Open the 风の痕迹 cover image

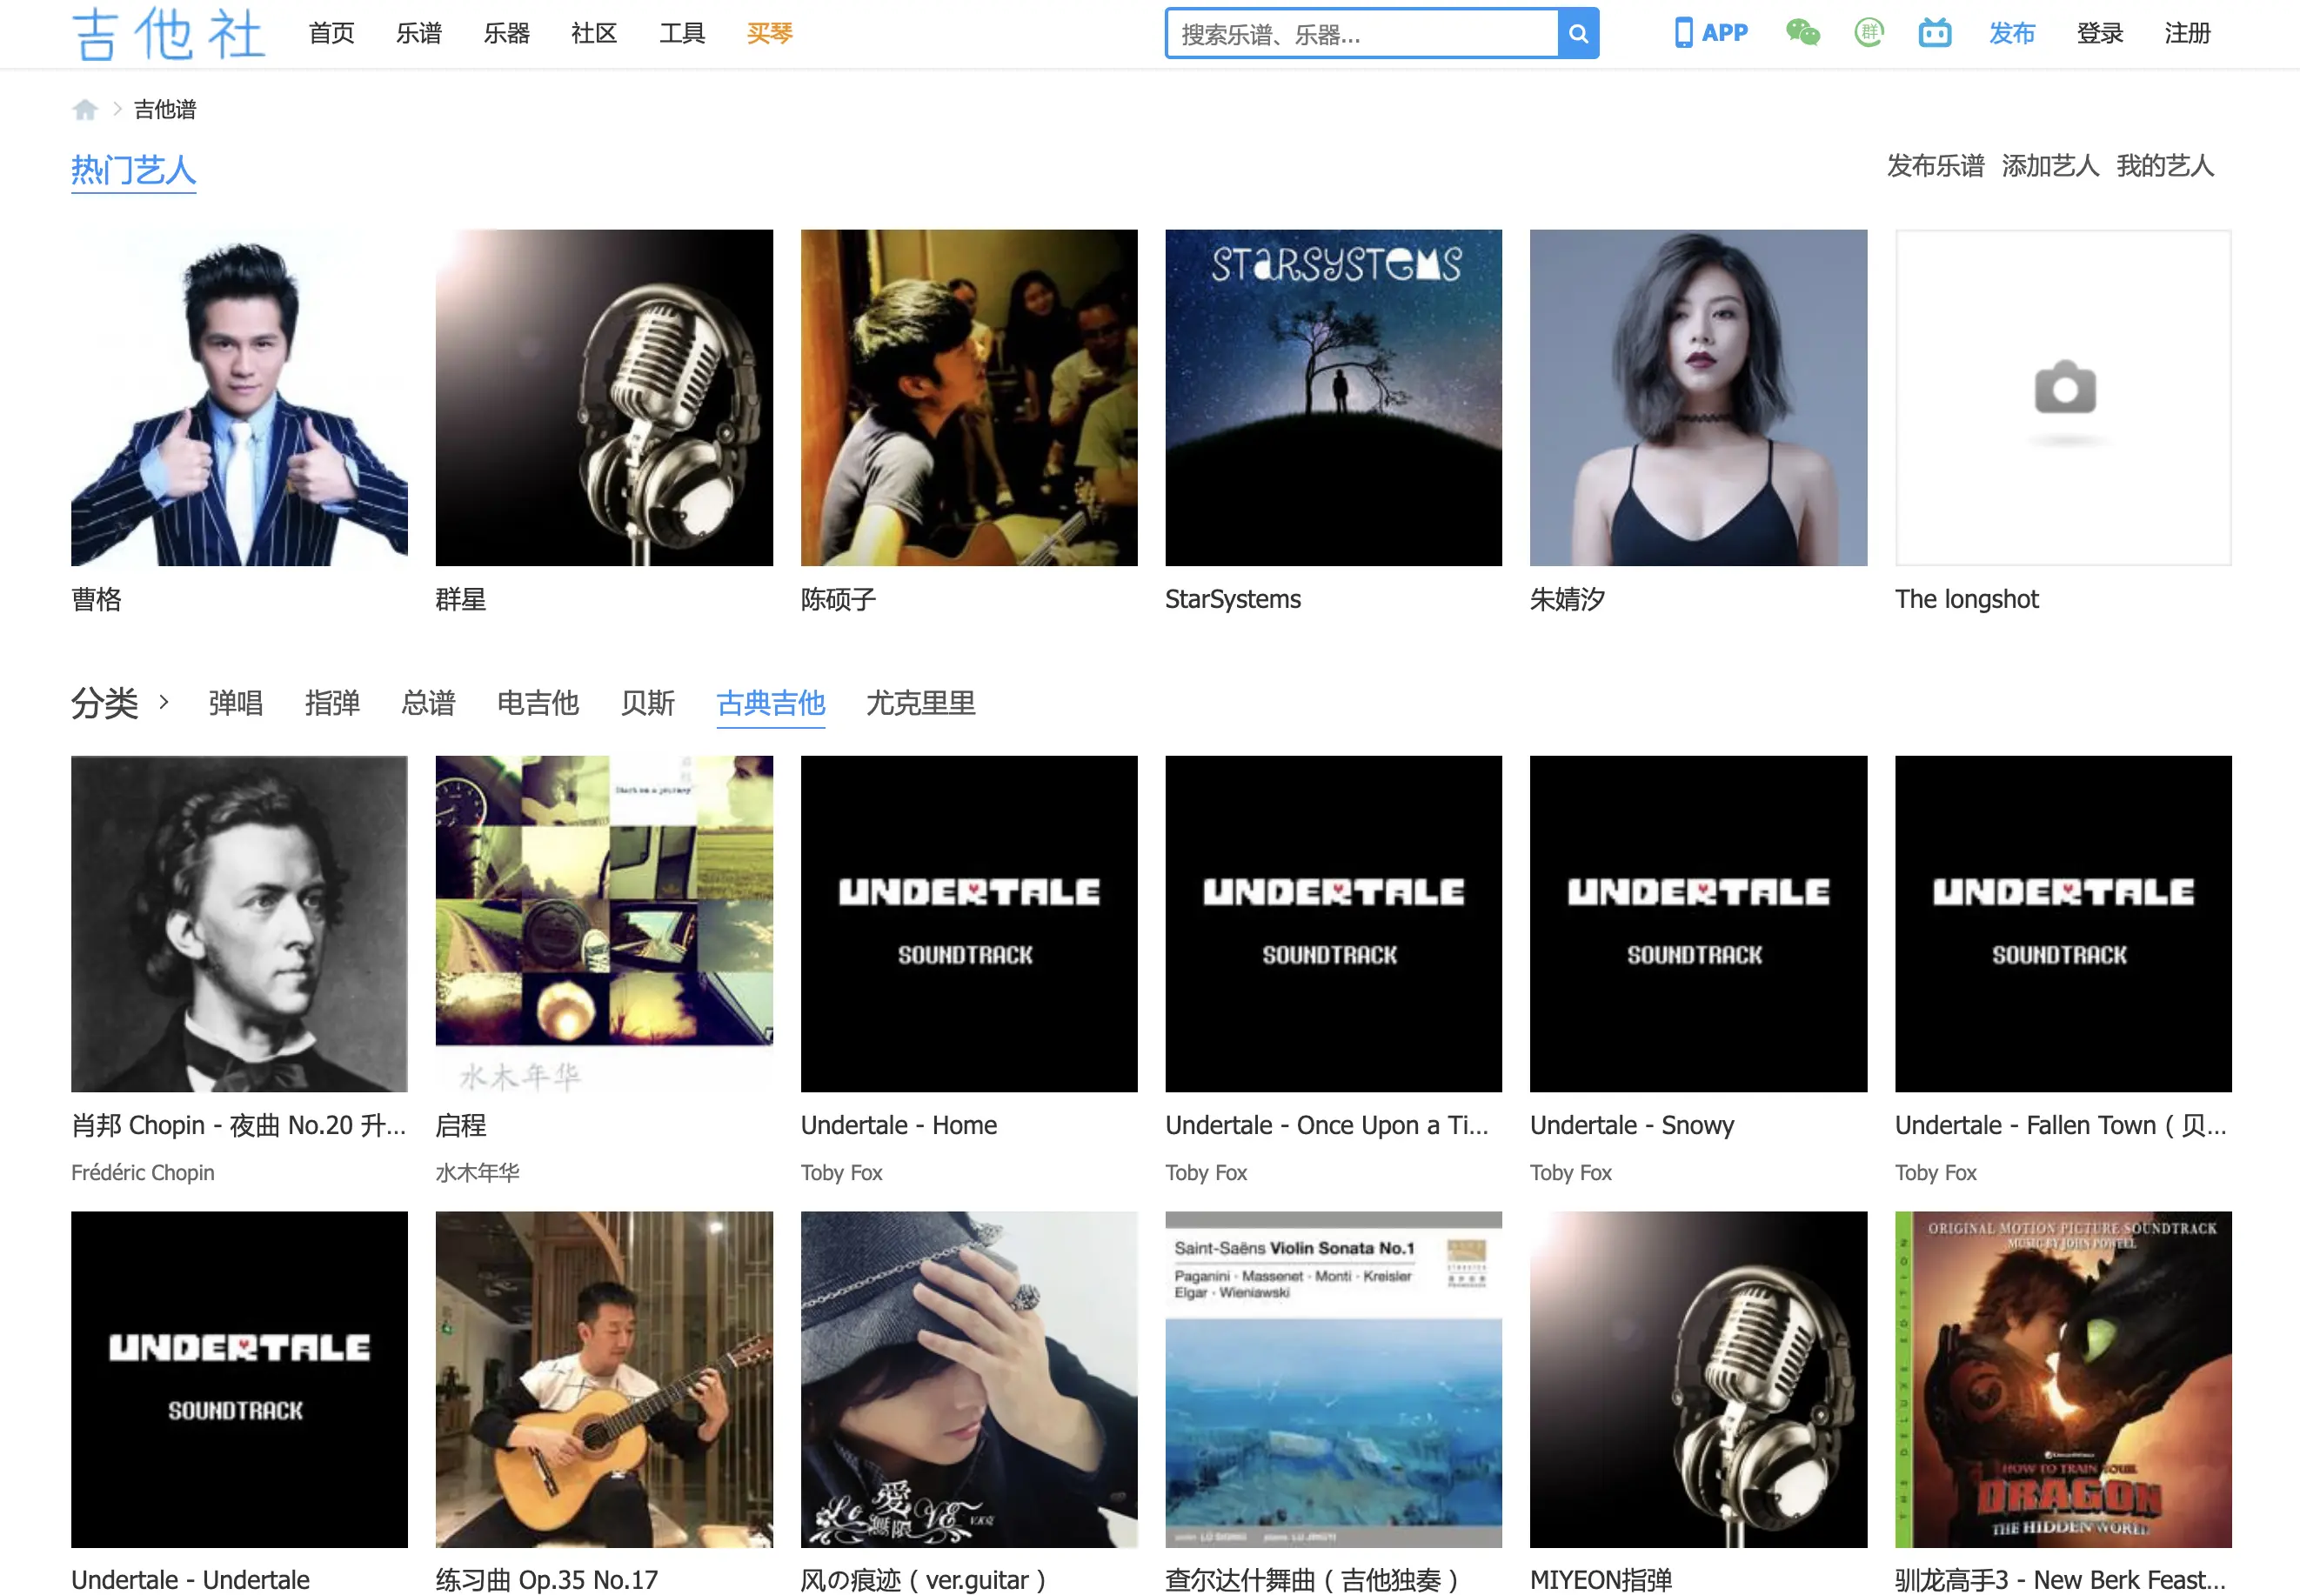point(968,1379)
